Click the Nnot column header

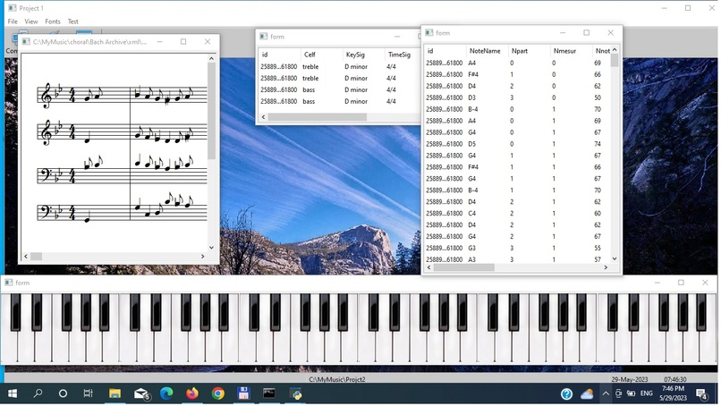pyautogui.click(x=602, y=51)
